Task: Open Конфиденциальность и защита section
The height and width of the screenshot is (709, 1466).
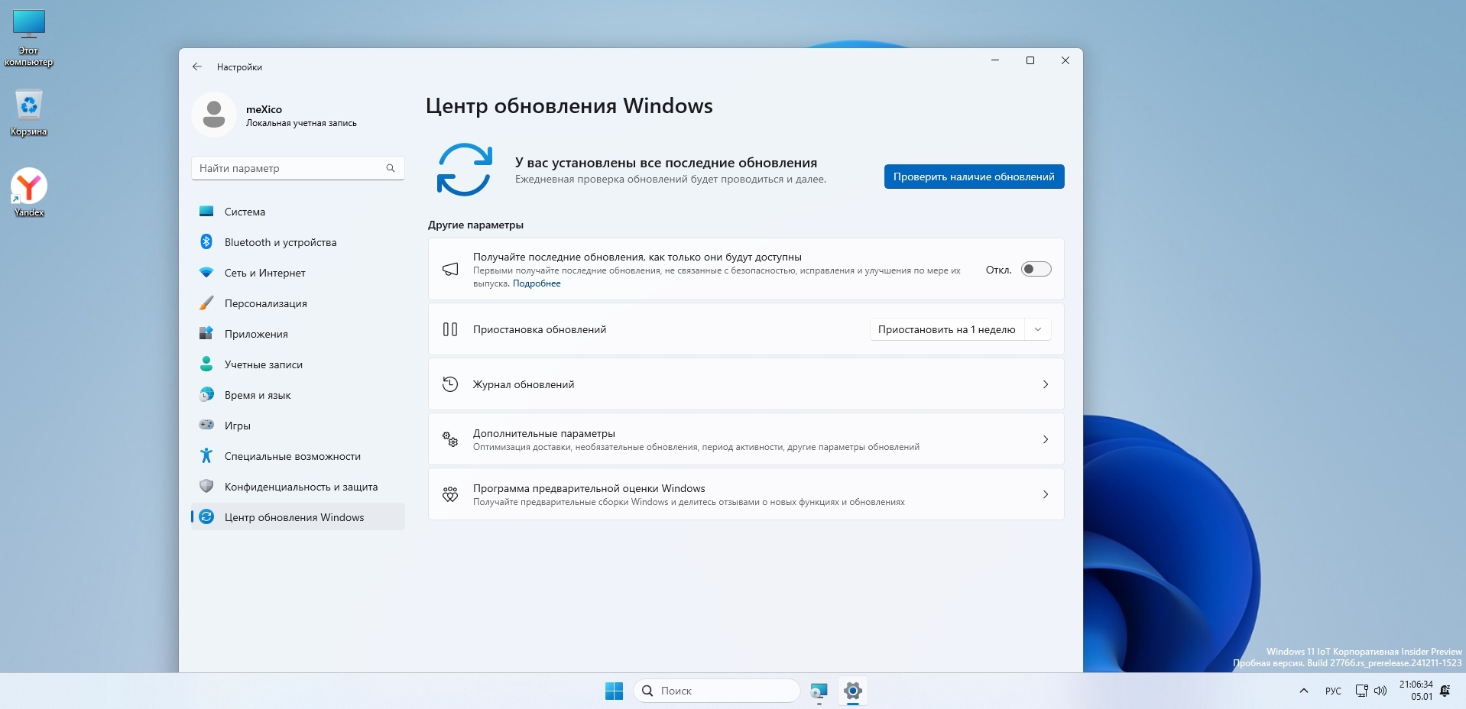Action: [298, 487]
